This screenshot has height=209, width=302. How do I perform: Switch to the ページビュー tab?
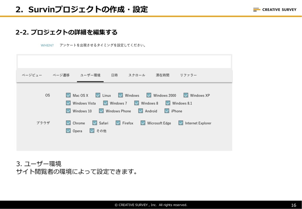pyautogui.click(x=32, y=75)
